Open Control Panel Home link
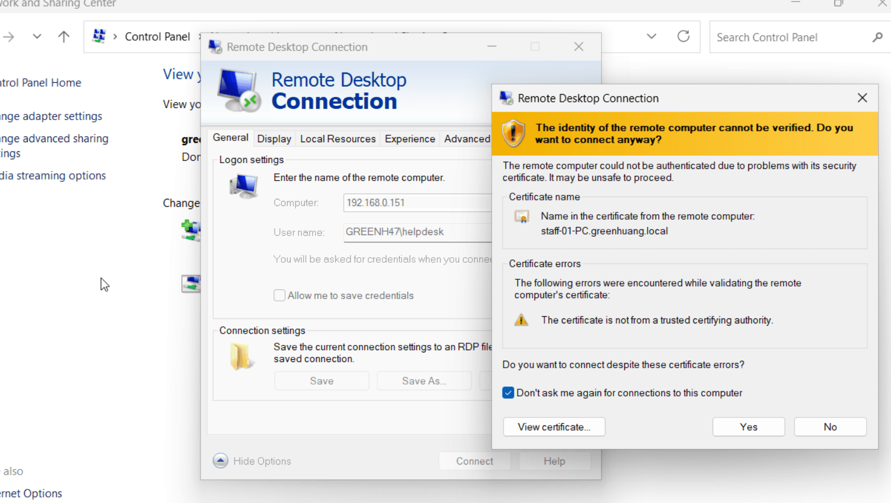 (41, 83)
